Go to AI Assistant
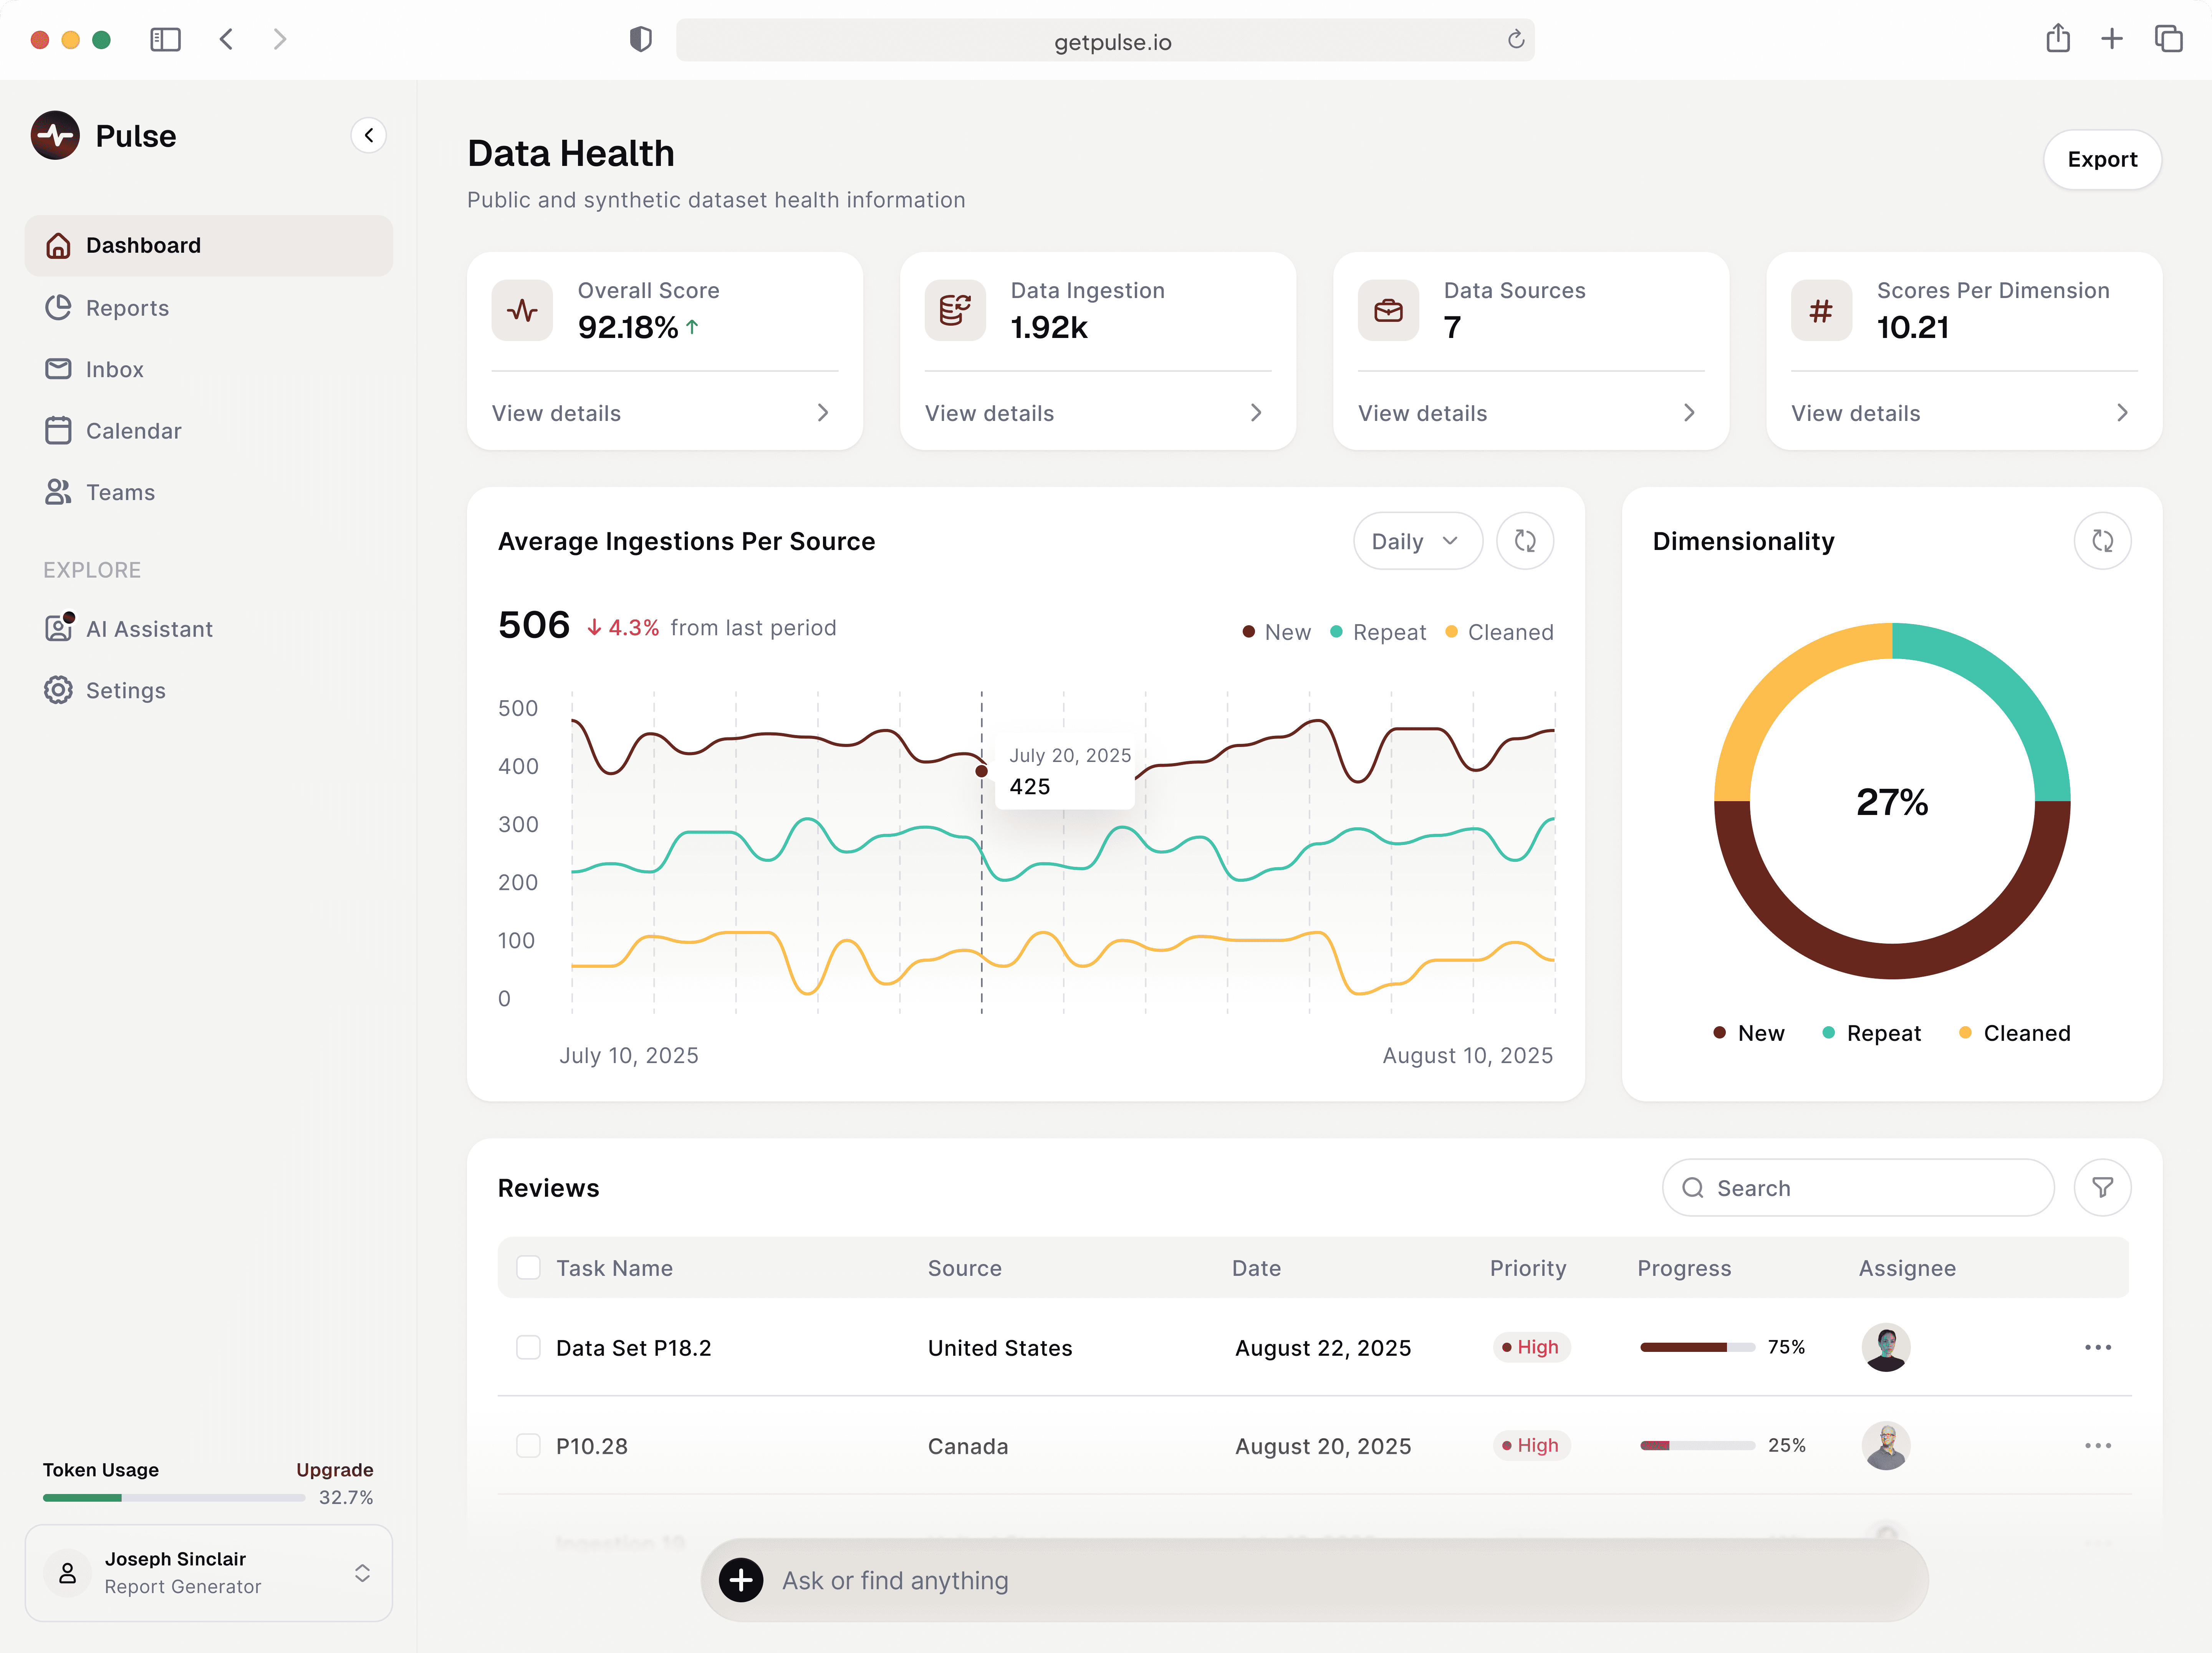The height and width of the screenshot is (1653, 2212). click(149, 629)
